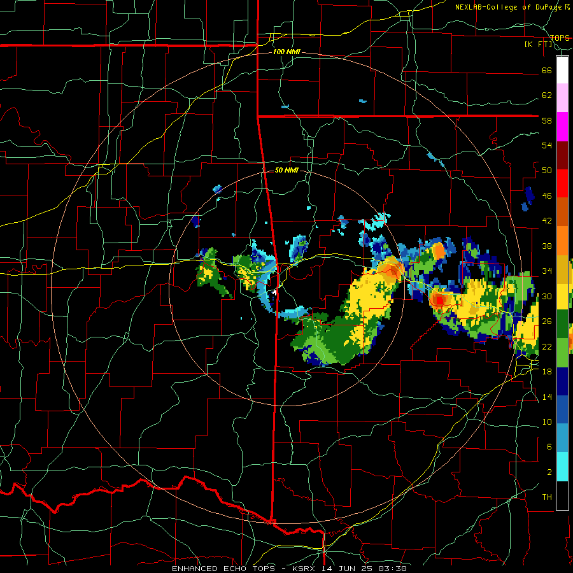The width and height of the screenshot is (573, 573).
Task: Click the bright red echo top core
Action: tap(440, 301)
